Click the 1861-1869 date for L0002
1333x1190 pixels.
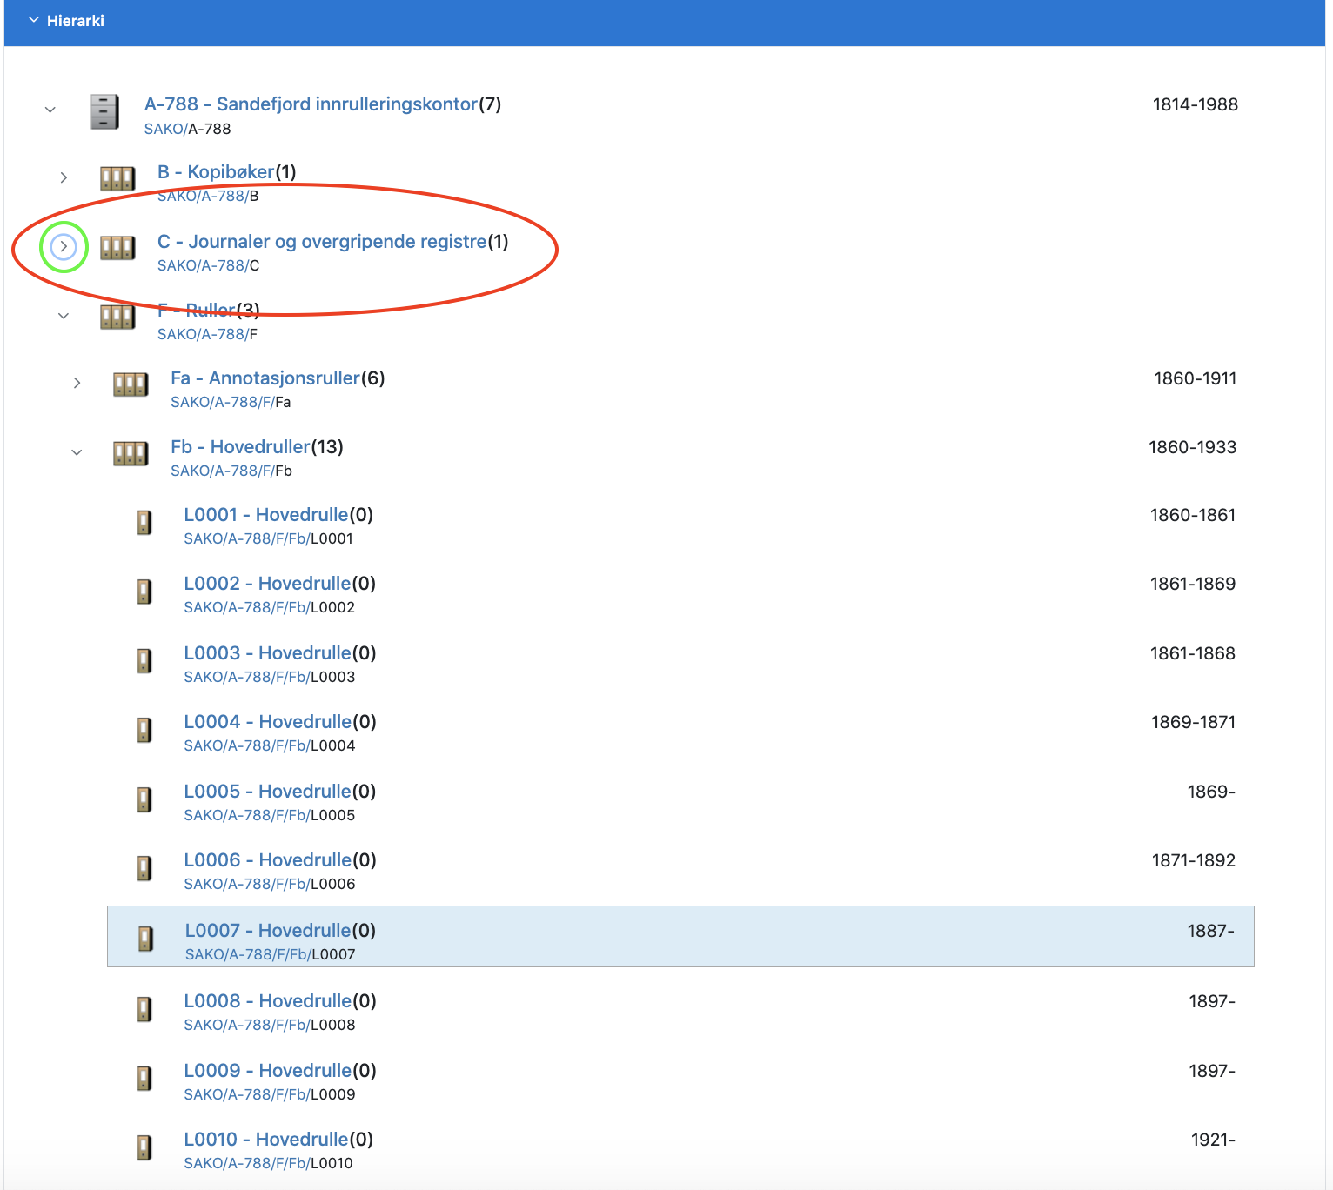pyautogui.click(x=1193, y=584)
